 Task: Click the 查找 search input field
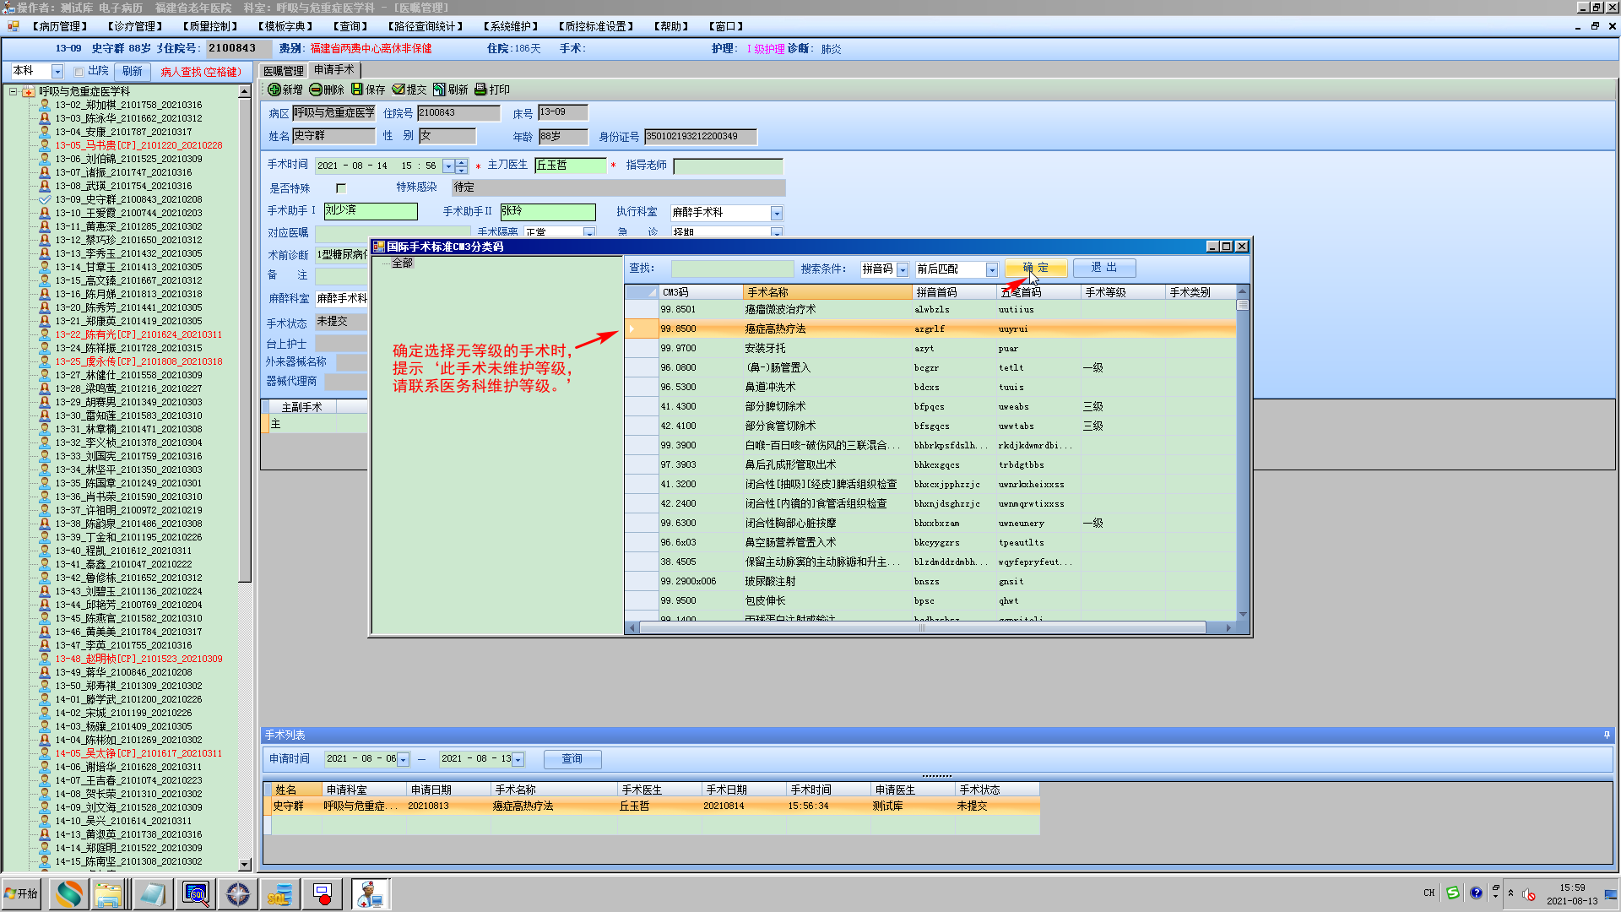(x=732, y=269)
